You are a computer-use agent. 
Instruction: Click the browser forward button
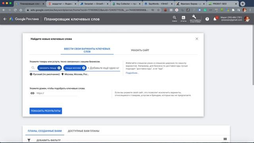10,10
